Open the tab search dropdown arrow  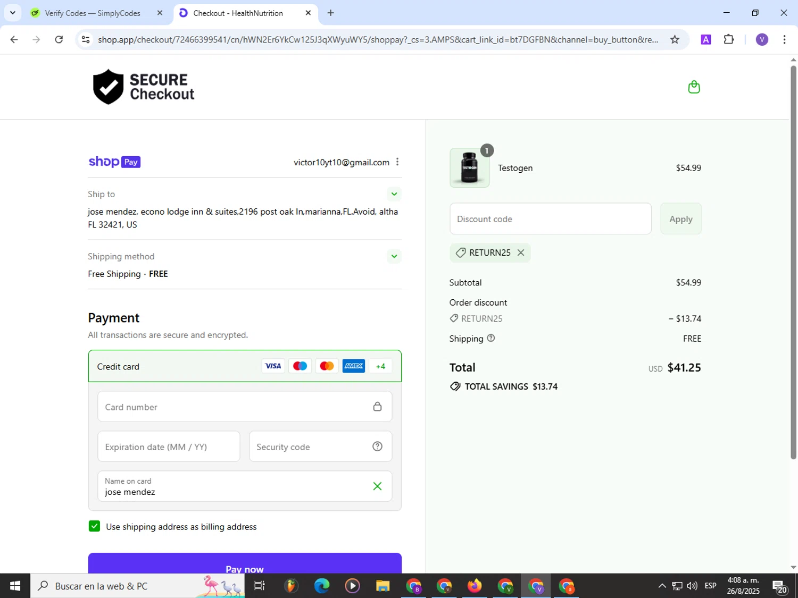(x=12, y=13)
